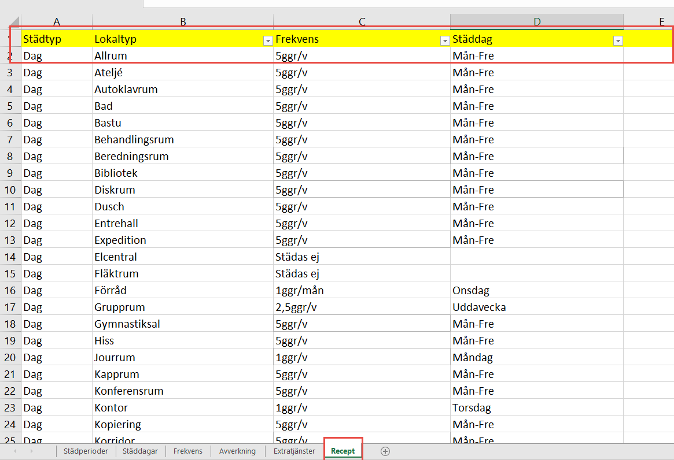Add a new sheet with plus icon
674x460 pixels.
pos(385,451)
